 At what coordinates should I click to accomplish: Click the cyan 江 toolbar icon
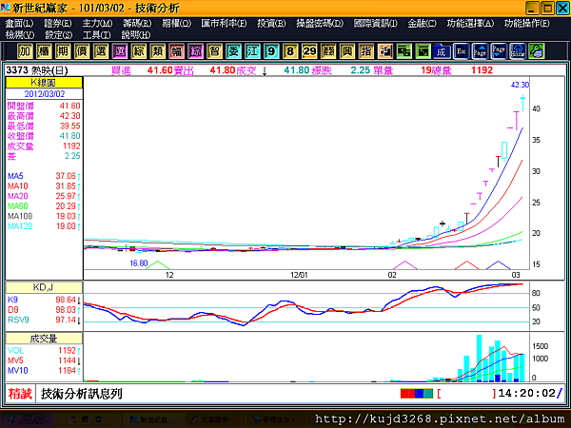click(x=252, y=51)
